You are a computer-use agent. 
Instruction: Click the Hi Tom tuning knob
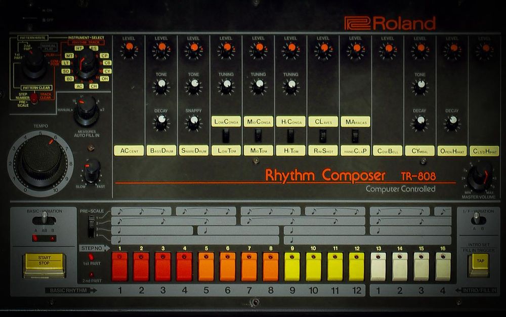291,86
